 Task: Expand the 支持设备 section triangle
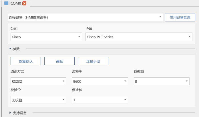[x=10, y=113]
